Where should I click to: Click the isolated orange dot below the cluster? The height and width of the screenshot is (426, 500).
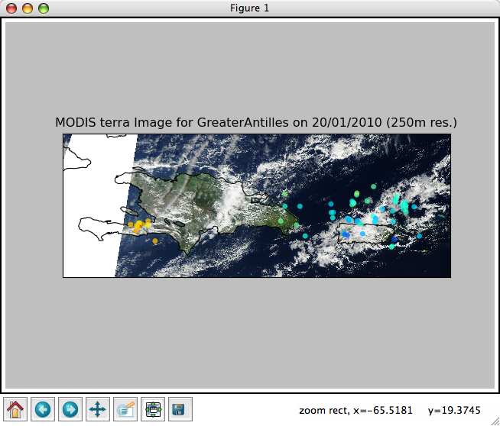click(156, 241)
